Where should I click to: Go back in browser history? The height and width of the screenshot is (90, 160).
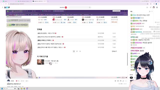[x=1, y=4]
